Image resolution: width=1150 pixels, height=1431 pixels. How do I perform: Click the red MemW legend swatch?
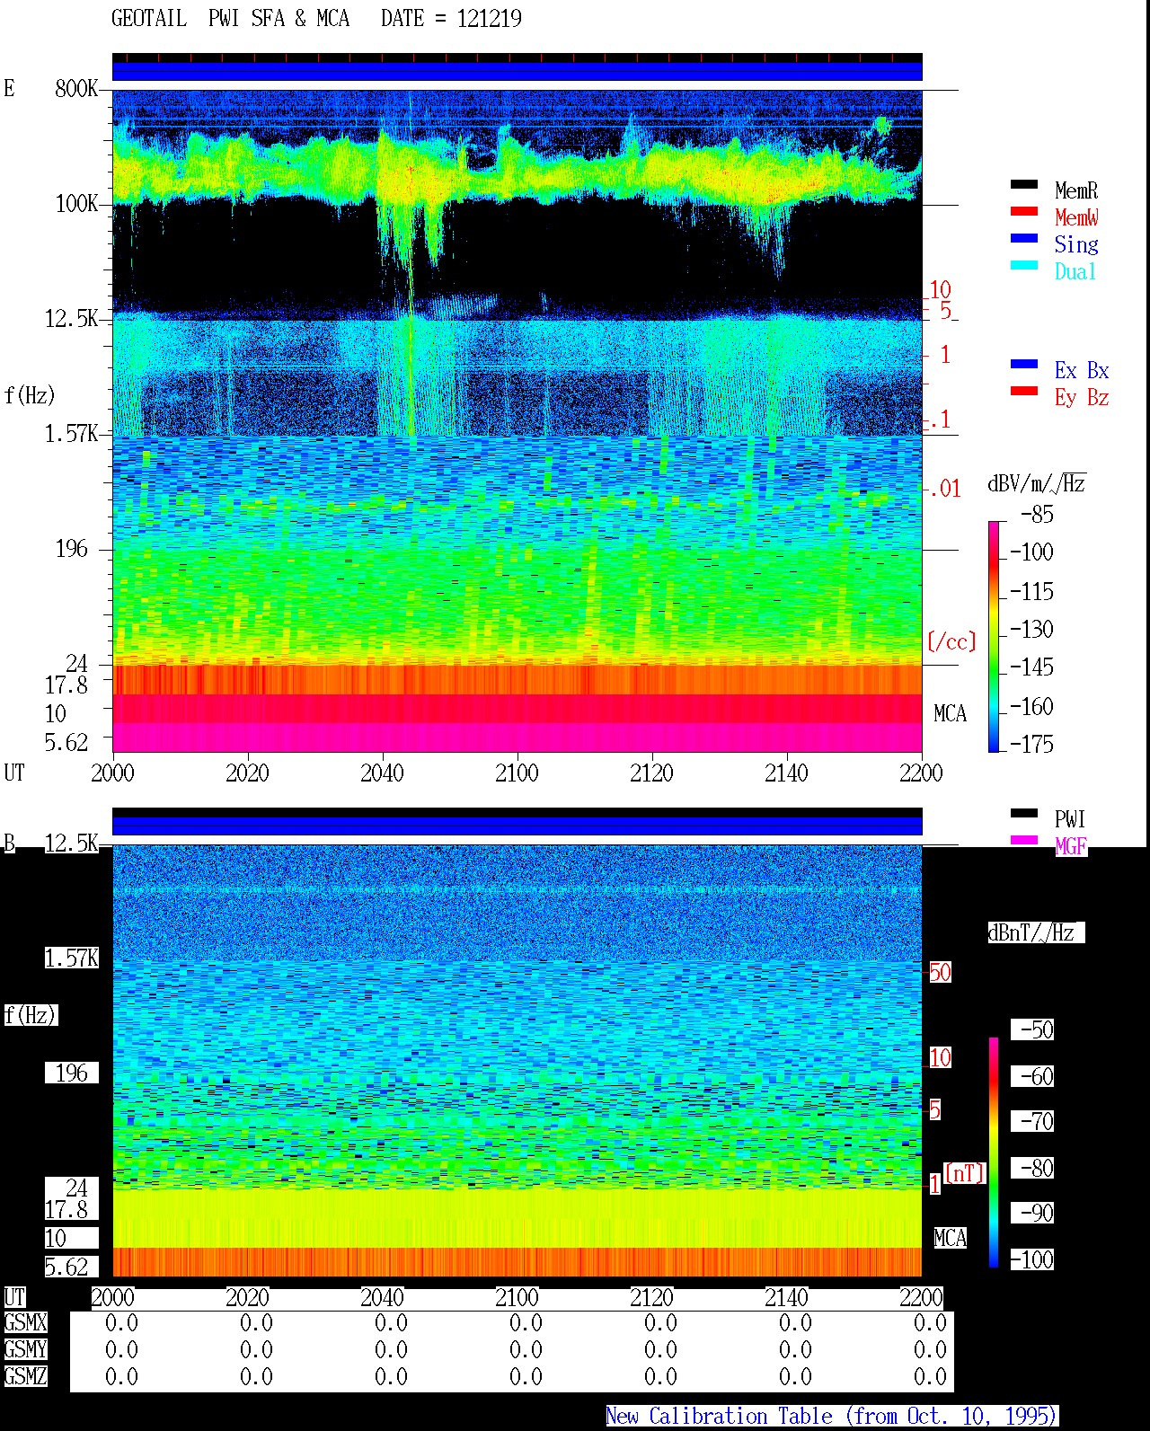coord(1024,212)
